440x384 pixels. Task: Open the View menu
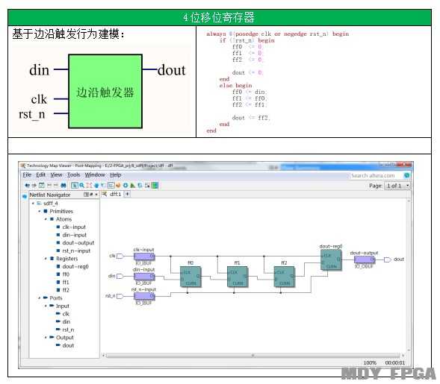click(56, 174)
